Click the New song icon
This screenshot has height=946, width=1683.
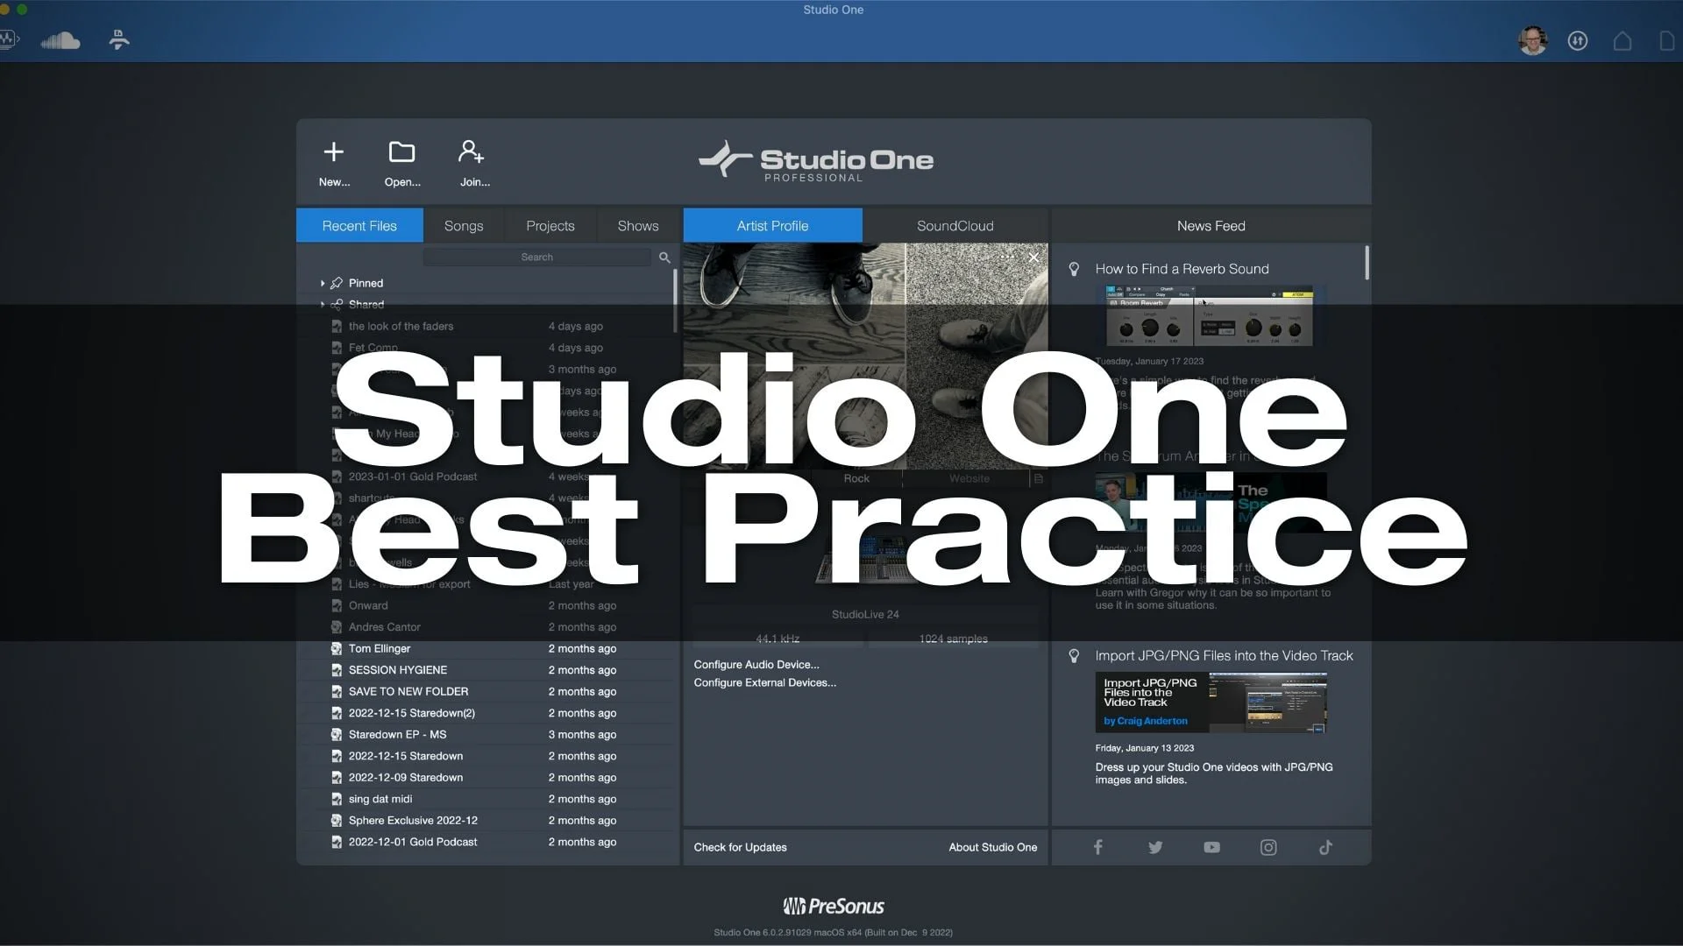pos(334,151)
